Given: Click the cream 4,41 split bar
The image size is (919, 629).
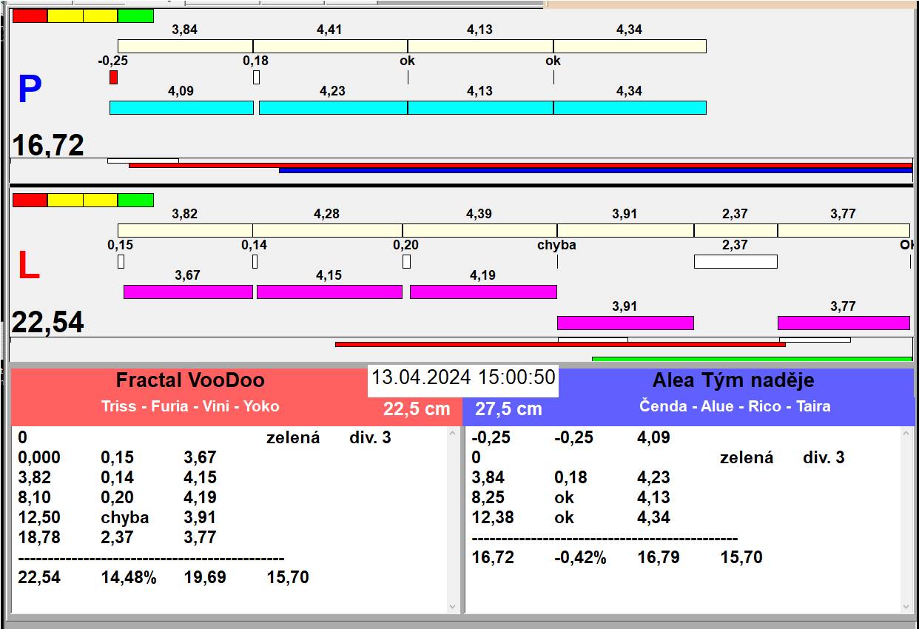Looking at the screenshot, I should click(330, 46).
